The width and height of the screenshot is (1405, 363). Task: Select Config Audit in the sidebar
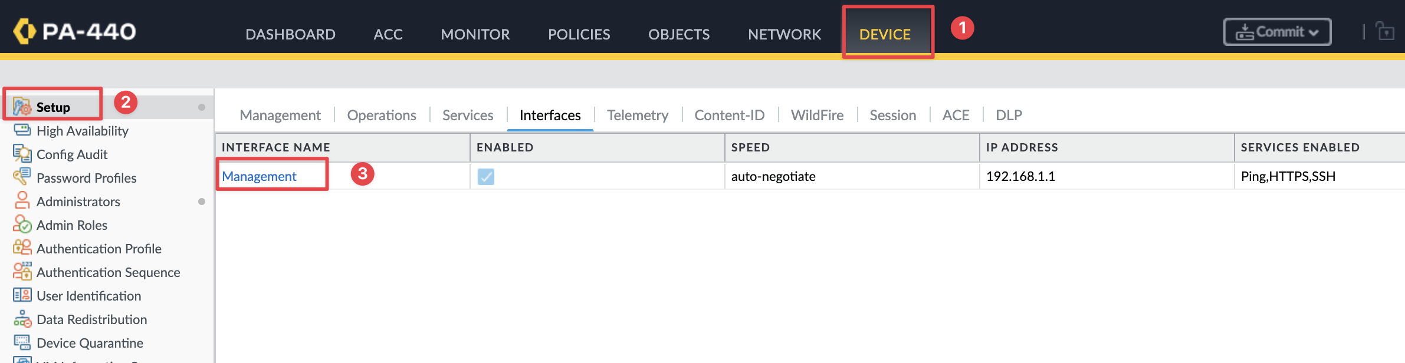pos(72,154)
